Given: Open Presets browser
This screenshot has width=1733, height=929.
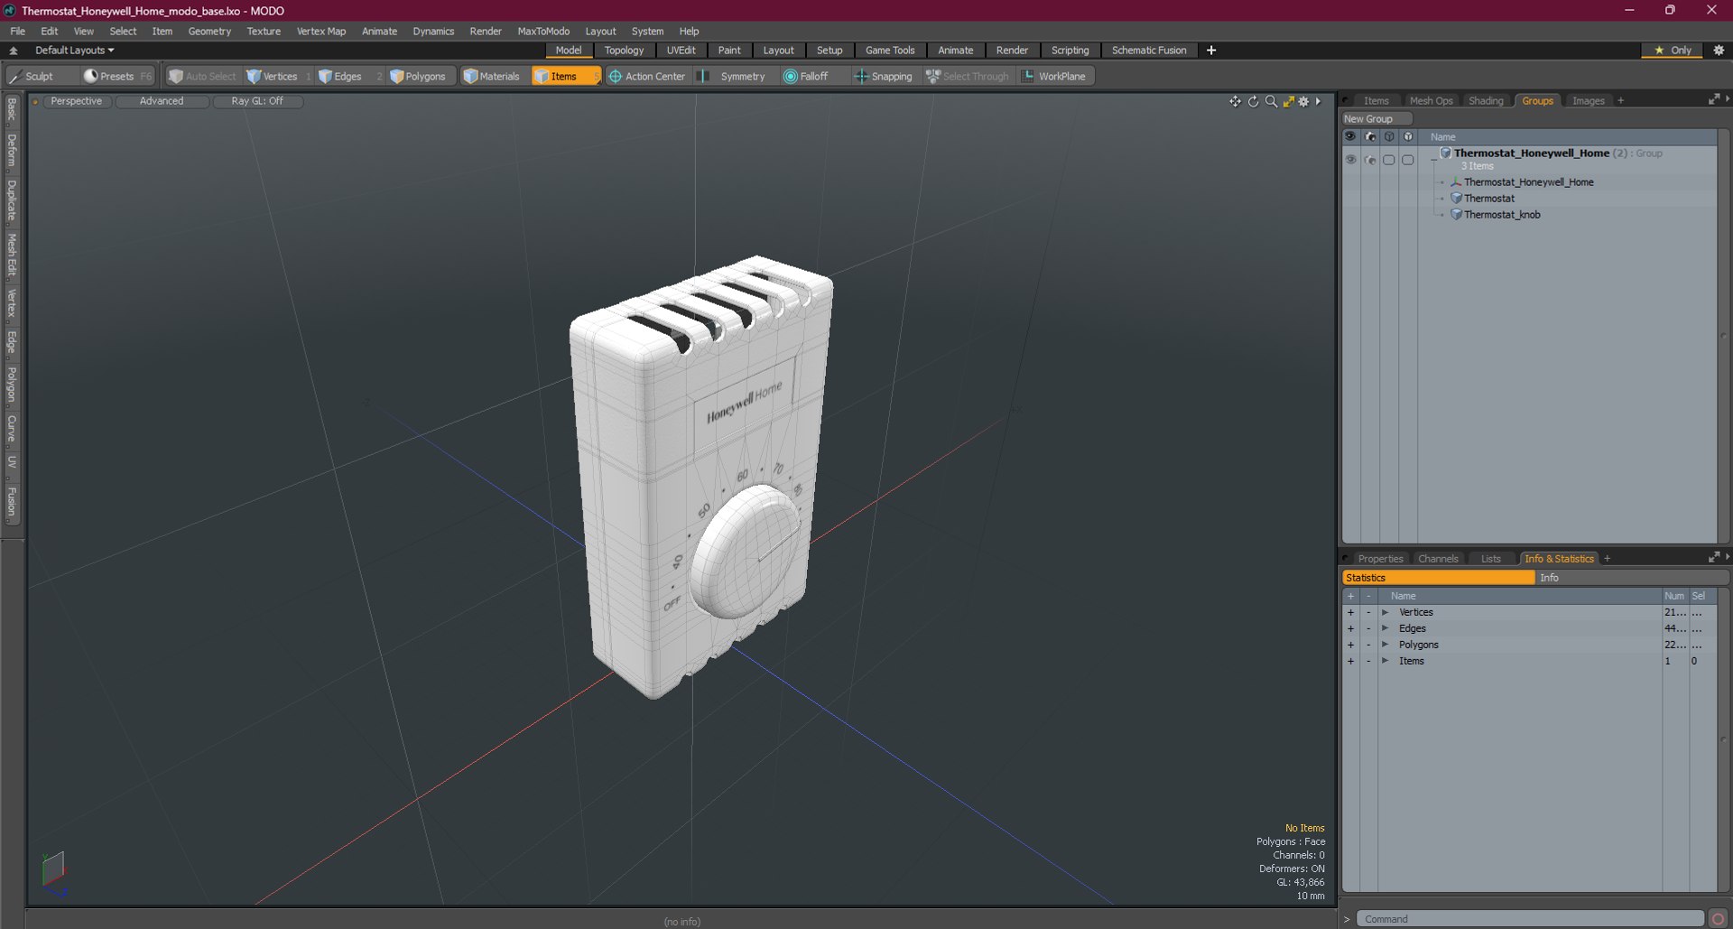Looking at the screenshot, I should [x=116, y=77].
